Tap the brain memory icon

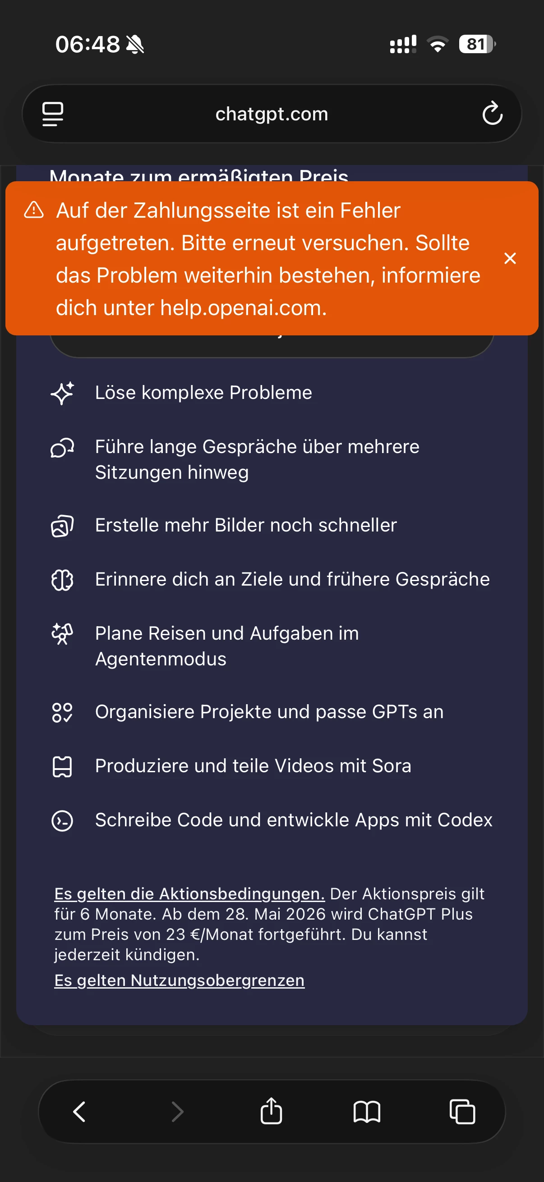(x=62, y=580)
